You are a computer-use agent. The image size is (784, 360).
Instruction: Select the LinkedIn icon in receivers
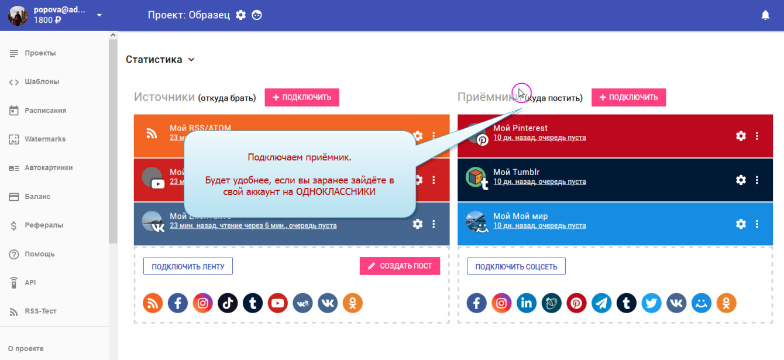pos(527,303)
